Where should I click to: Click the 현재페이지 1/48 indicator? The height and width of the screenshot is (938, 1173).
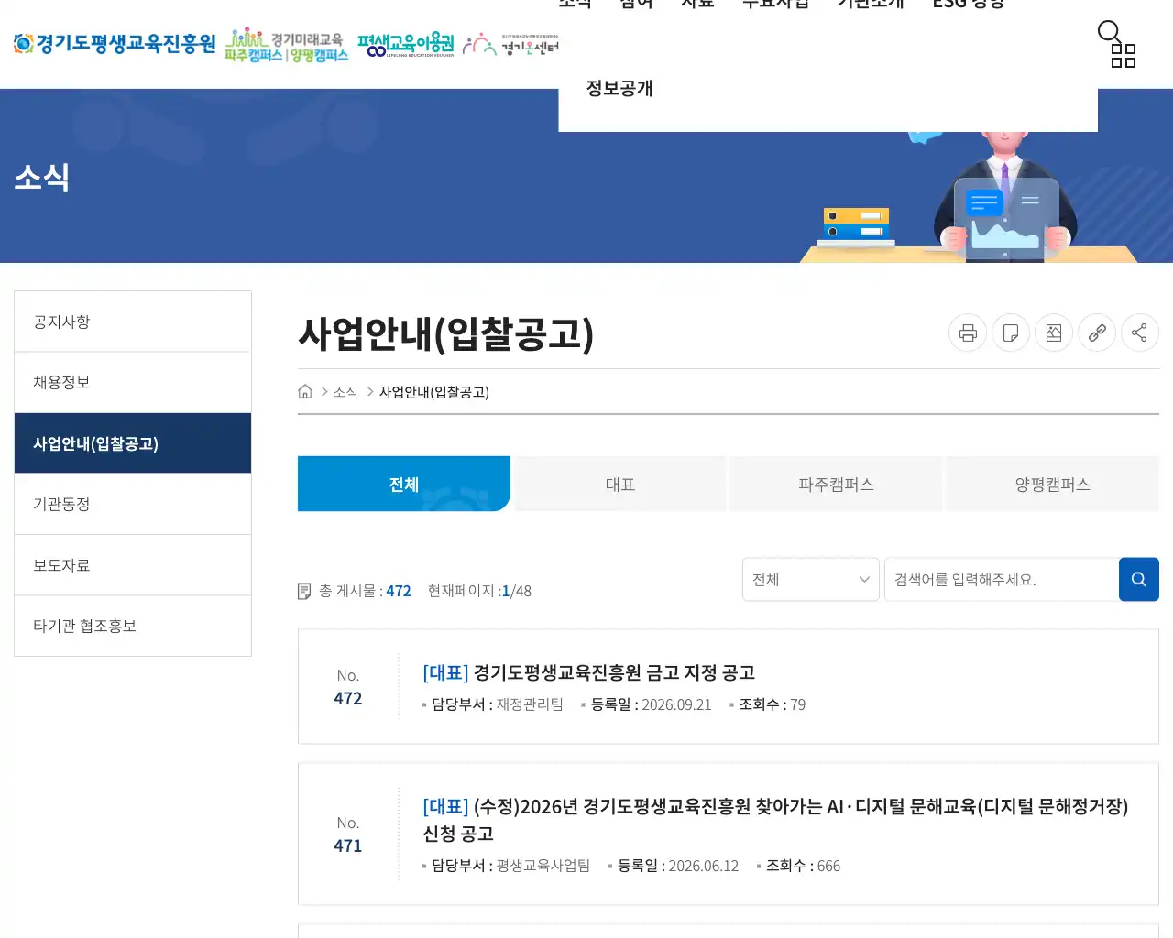[479, 591]
